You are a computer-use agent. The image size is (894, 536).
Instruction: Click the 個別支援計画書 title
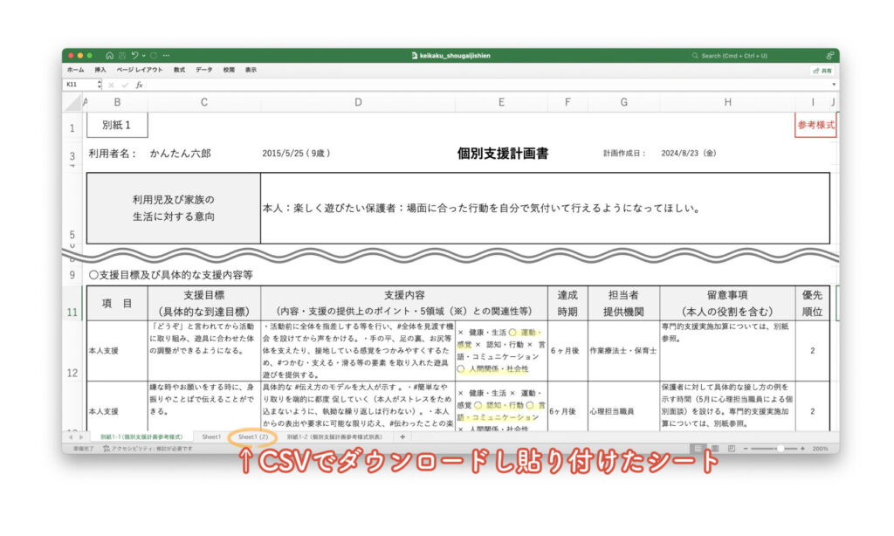[x=502, y=154]
